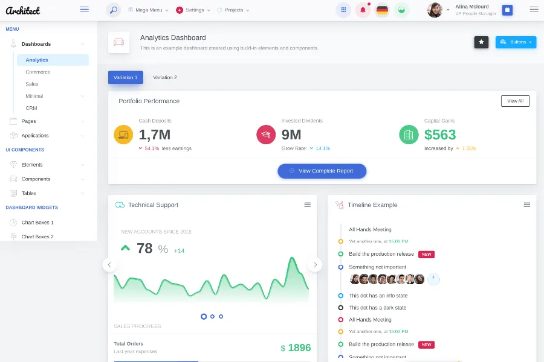Click the blue calendar icon by profile

coord(507,10)
